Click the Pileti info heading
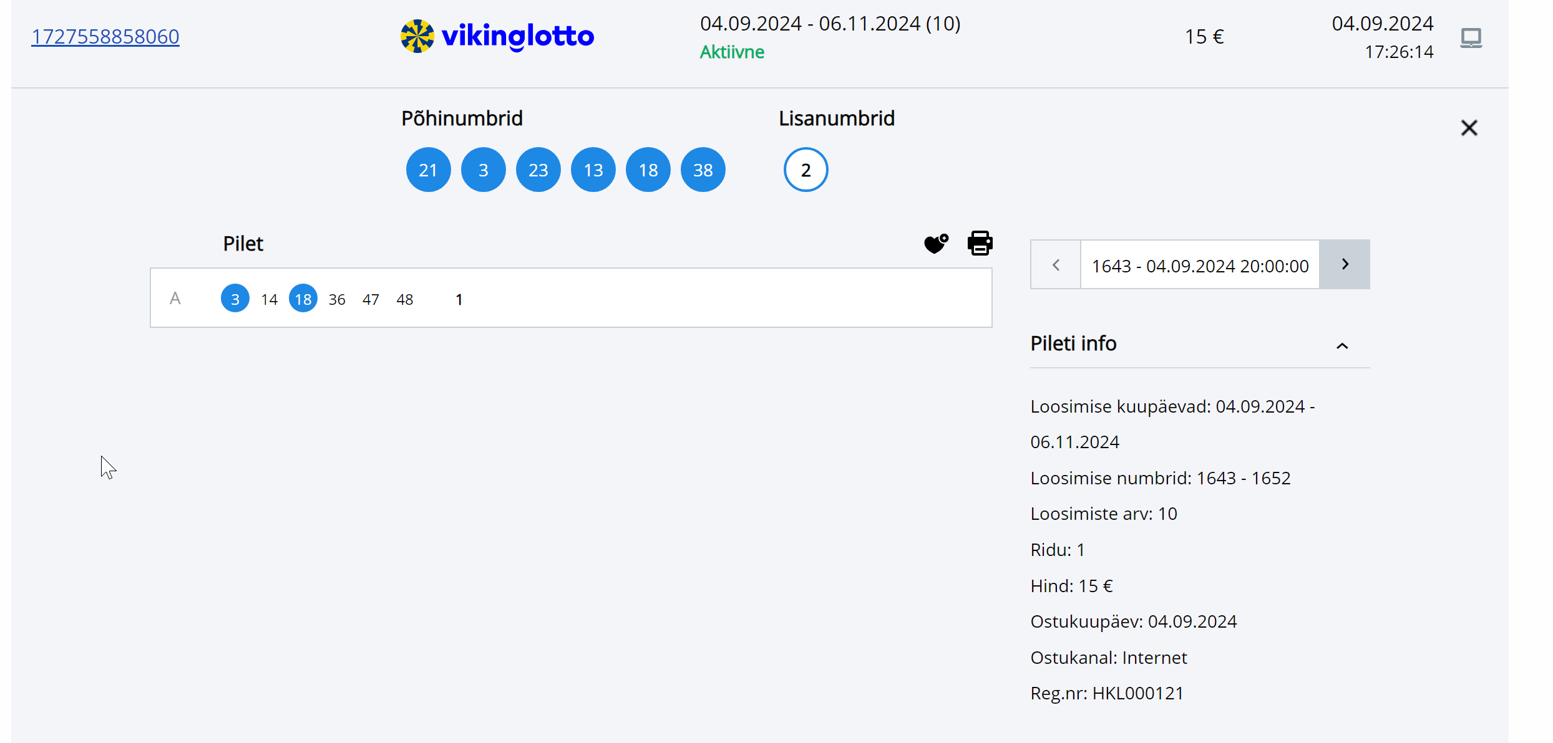This screenshot has height=743, width=1553. [x=1073, y=343]
